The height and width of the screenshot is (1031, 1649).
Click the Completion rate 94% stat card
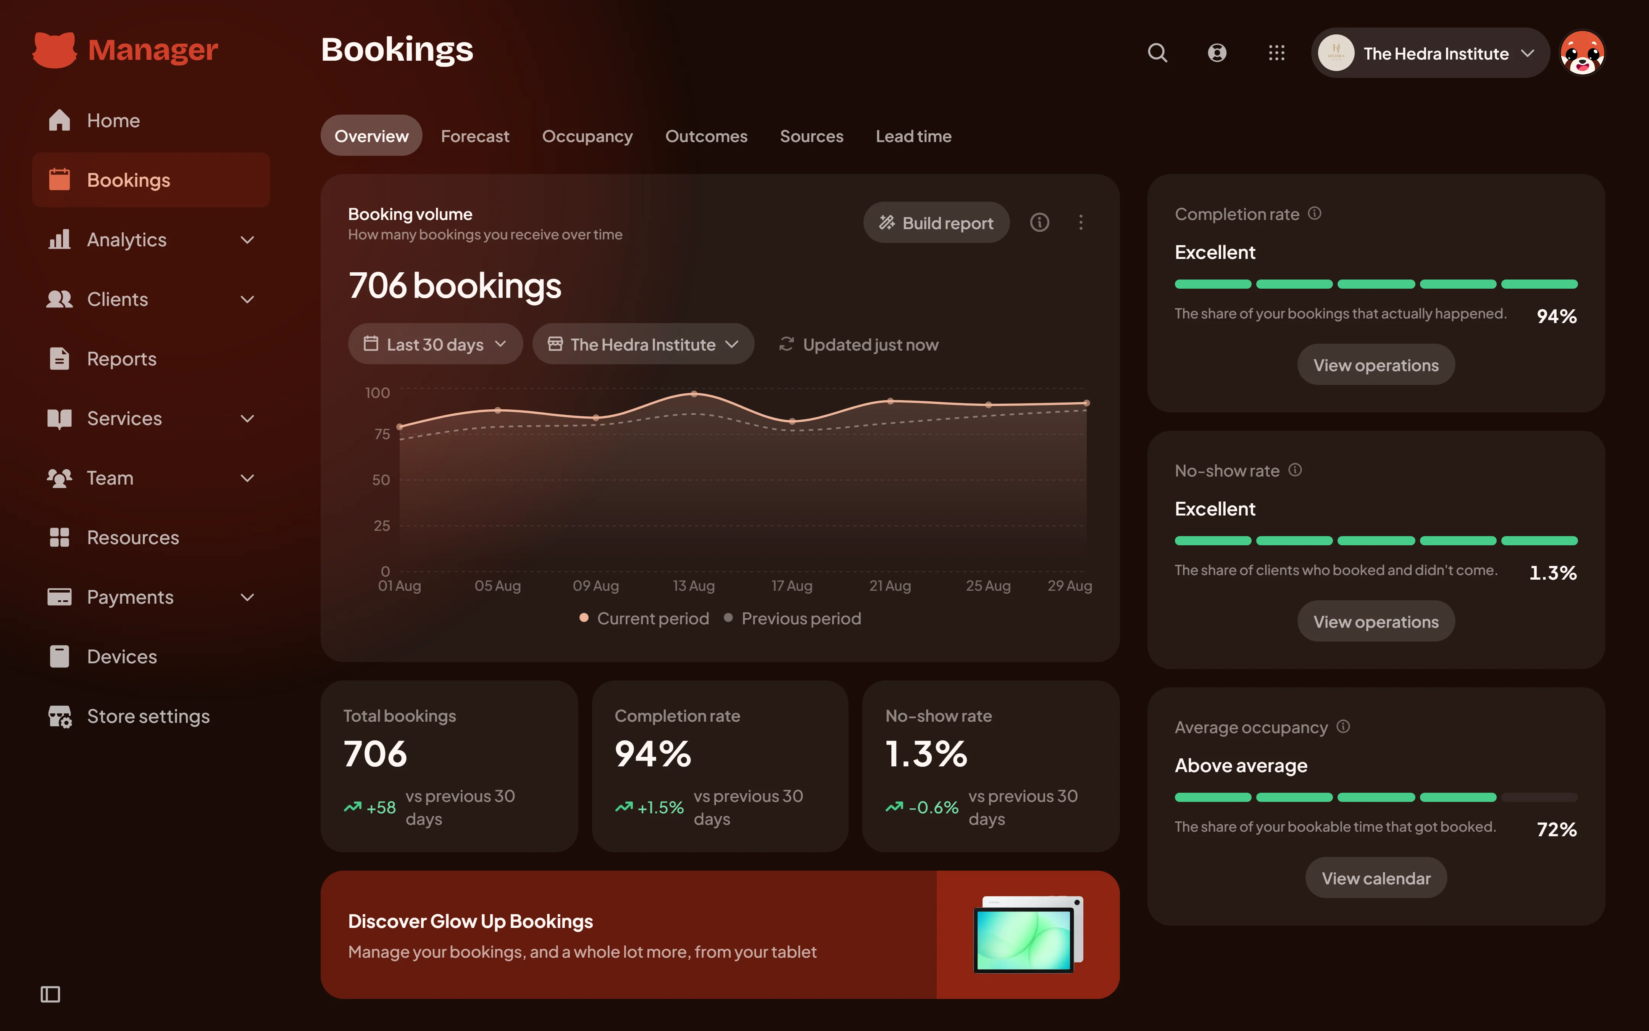click(720, 766)
